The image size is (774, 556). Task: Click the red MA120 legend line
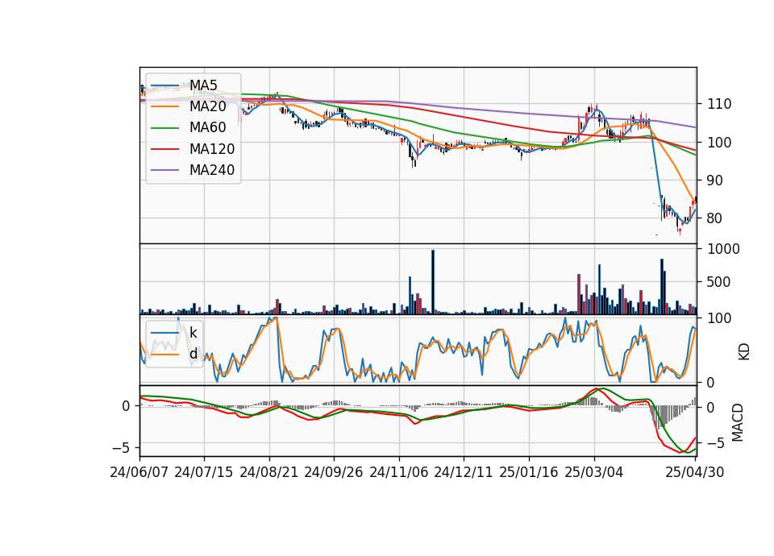(164, 149)
